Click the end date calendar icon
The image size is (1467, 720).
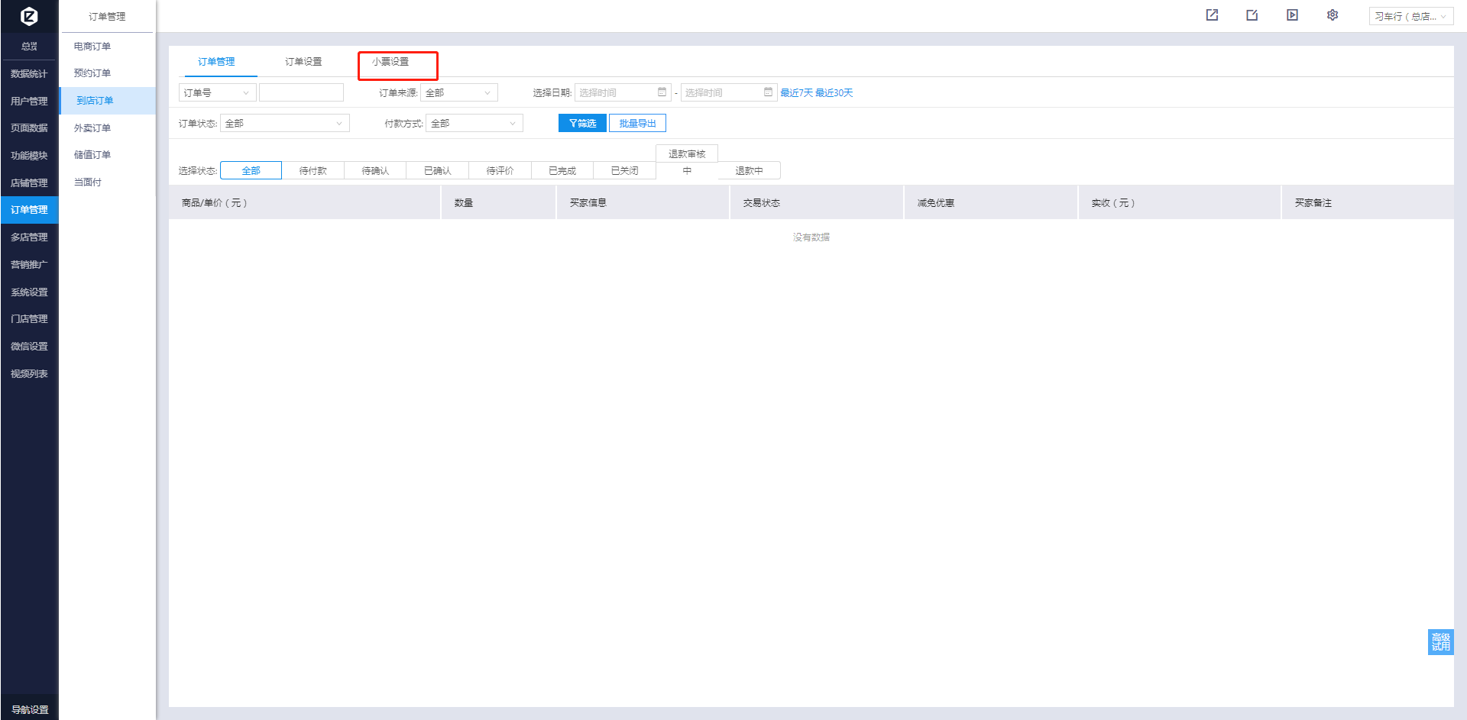[768, 92]
